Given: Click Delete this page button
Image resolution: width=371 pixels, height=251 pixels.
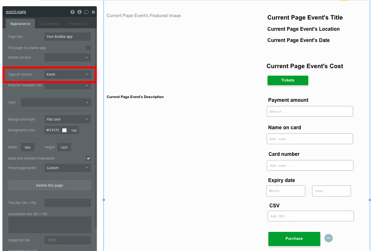Looking at the screenshot, I should 49,185.
